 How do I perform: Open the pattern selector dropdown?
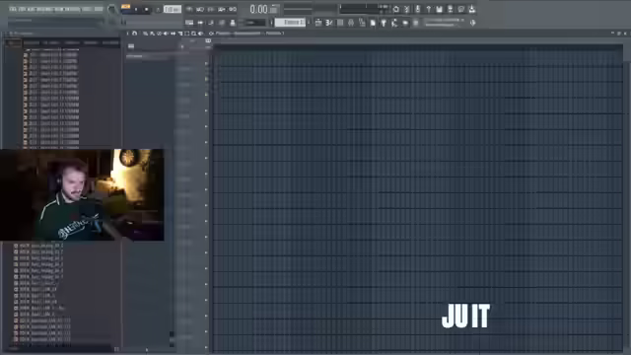pos(290,23)
